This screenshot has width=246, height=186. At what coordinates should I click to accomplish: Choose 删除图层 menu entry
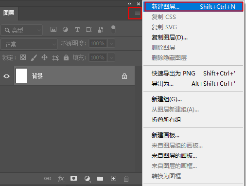pyautogui.click(x=193, y=48)
